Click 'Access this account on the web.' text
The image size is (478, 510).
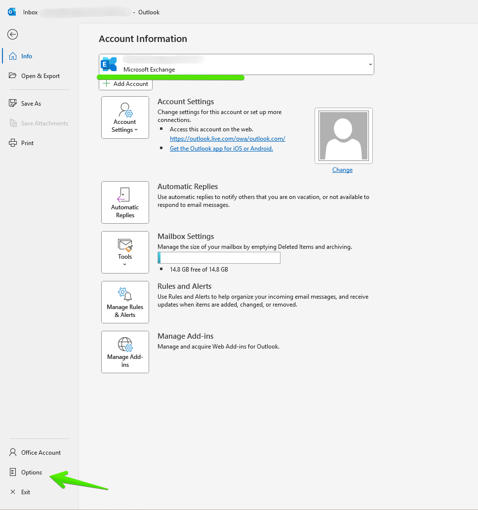211,129
